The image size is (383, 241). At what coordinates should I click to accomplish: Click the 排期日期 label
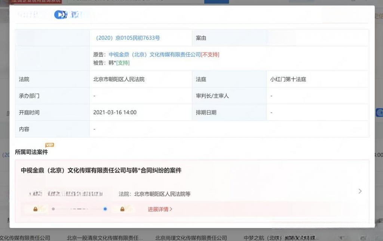(206, 112)
